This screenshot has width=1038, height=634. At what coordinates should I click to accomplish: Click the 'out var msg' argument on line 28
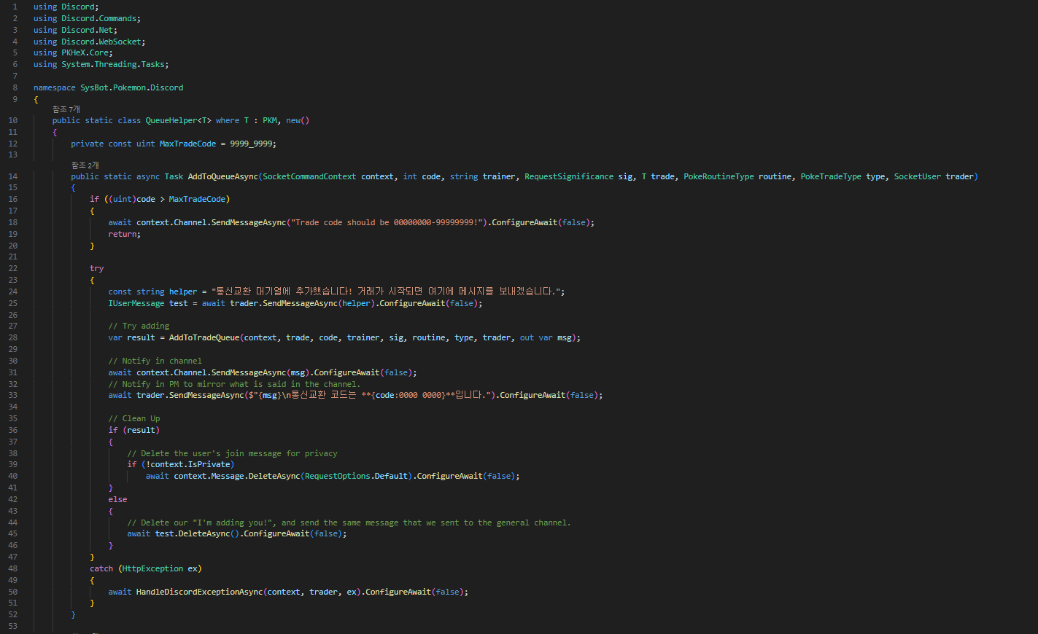point(546,337)
